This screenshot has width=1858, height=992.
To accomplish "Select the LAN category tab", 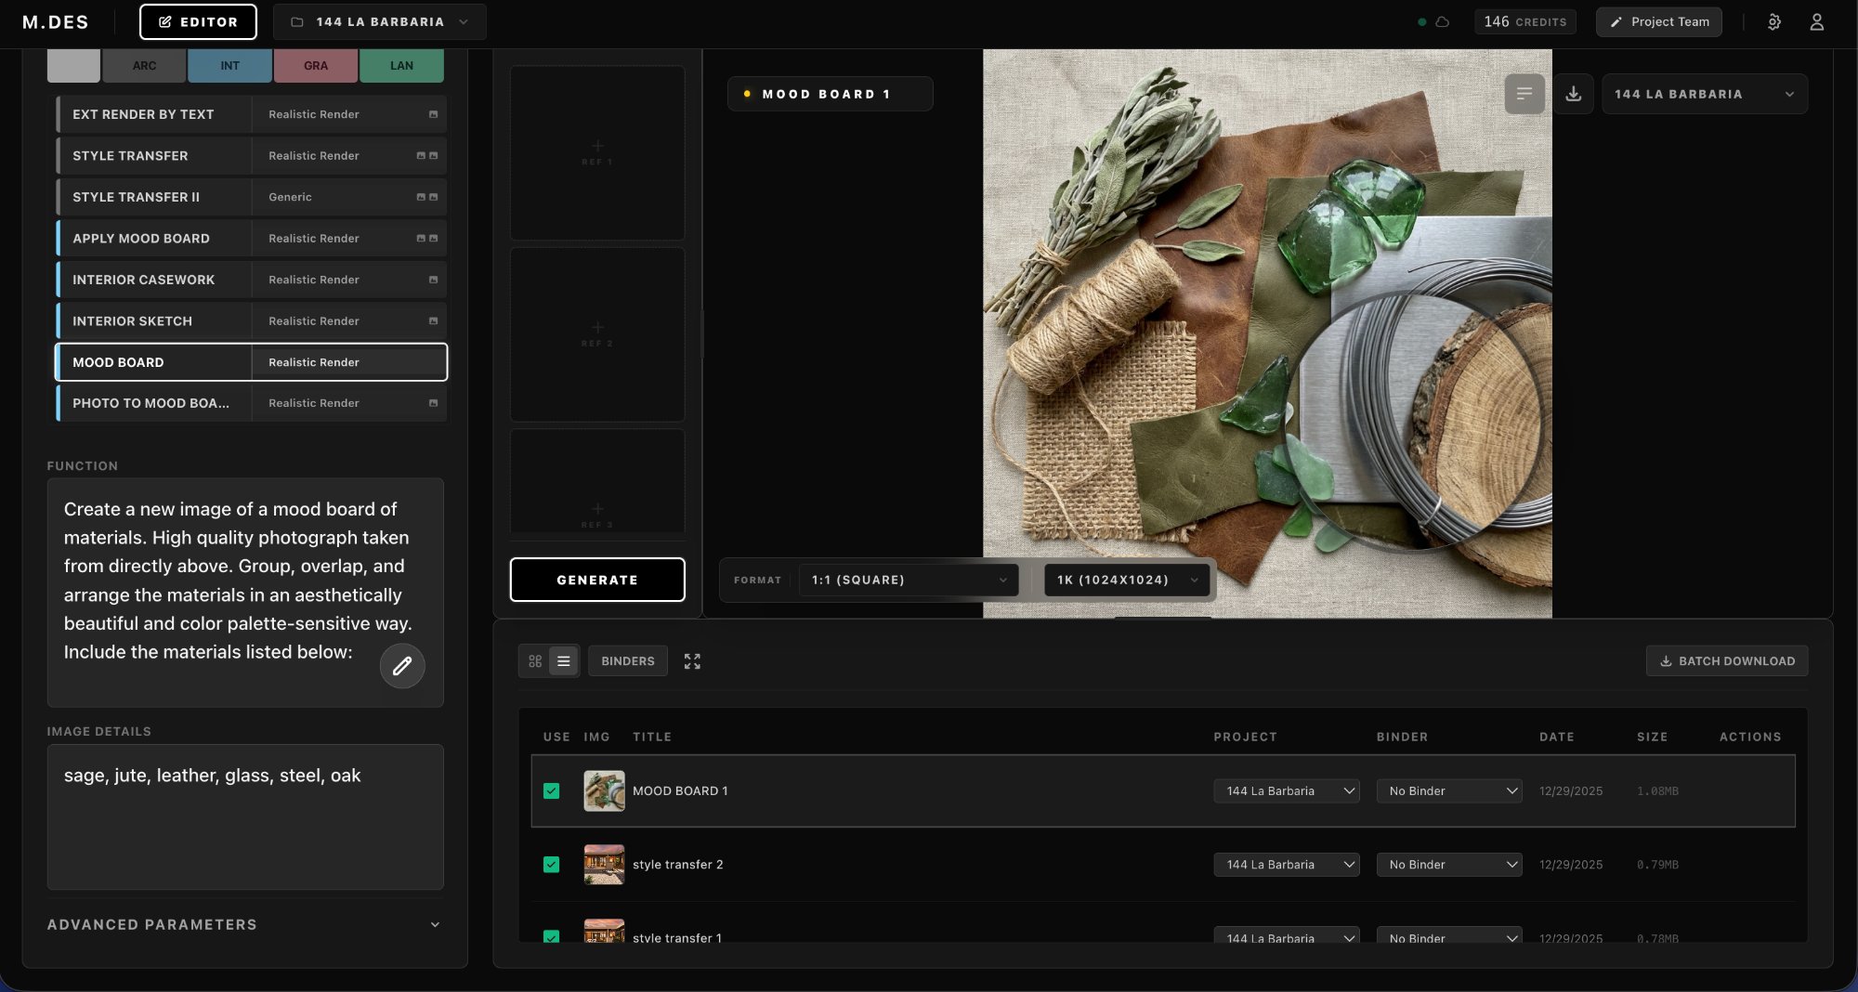I will coord(401,66).
